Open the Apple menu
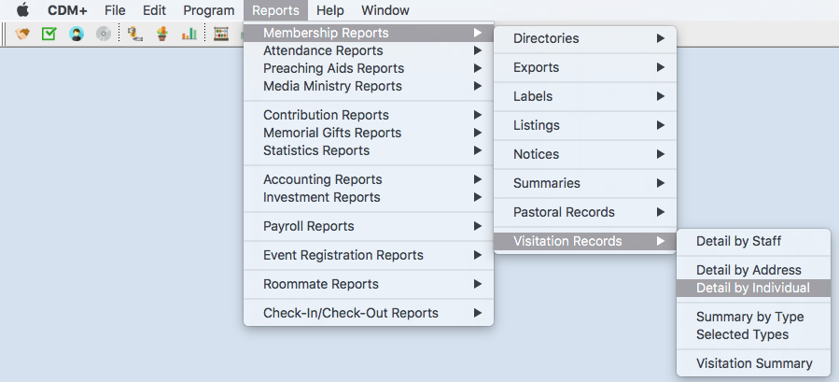This screenshot has width=839, height=382. 23,10
